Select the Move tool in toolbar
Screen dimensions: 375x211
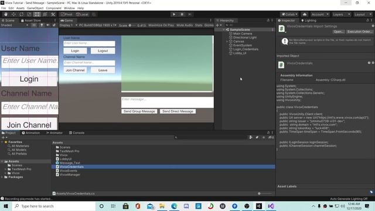[x=13, y=14]
